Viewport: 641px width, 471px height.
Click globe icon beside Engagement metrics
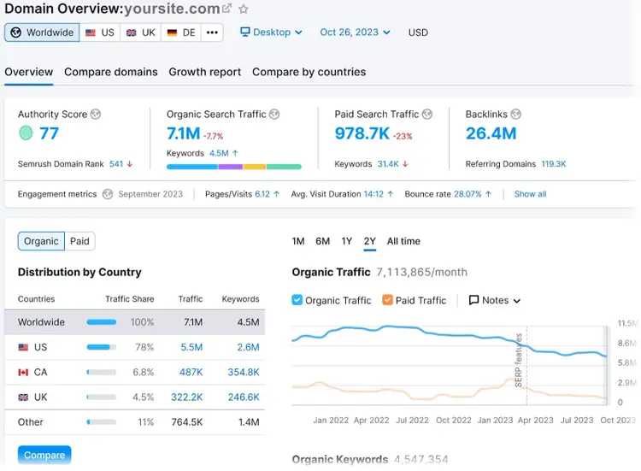click(108, 194)
